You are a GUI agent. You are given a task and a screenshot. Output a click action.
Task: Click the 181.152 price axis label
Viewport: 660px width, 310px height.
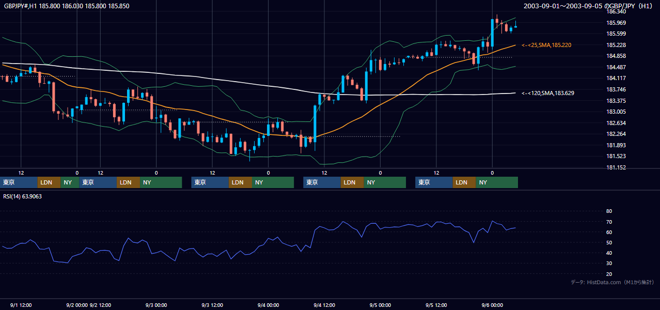pos(616,168)
